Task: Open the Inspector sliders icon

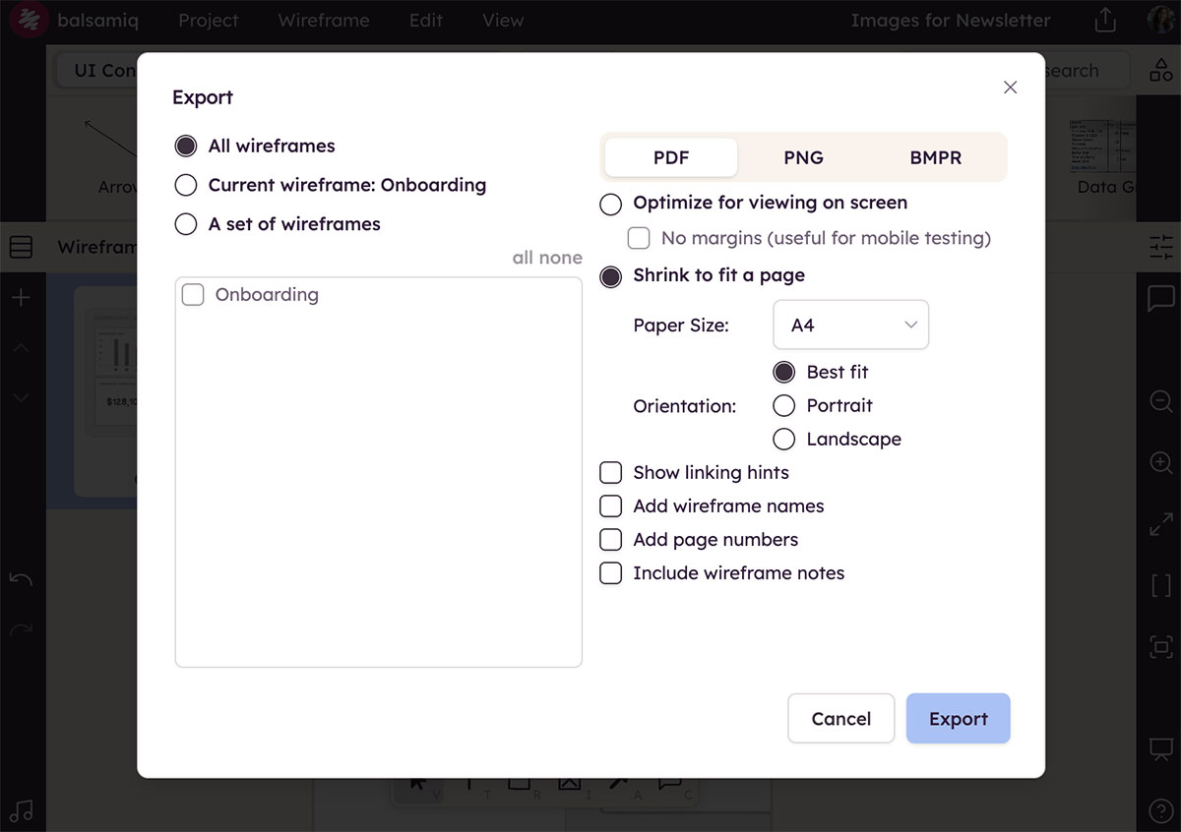Action: pos(1160,247)
